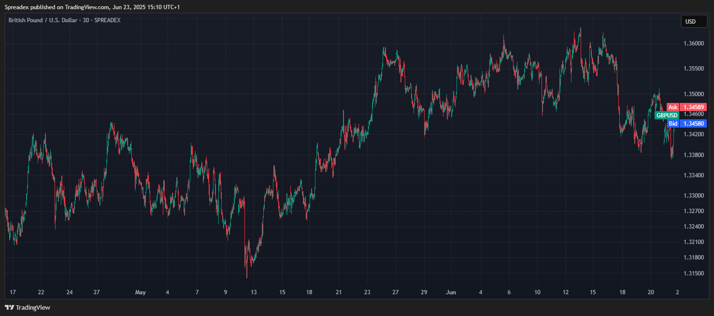Click the 17 date on time axis

coord(13,292)
